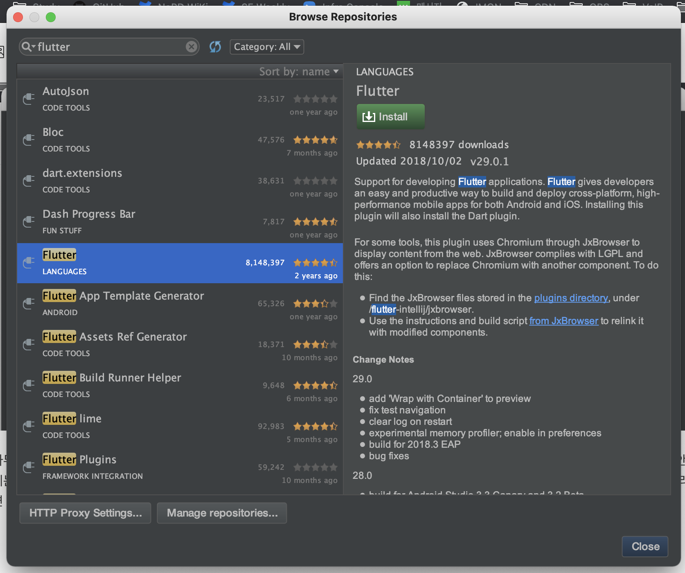
Task: Click the refresh plugin list icon
Action: point(215,47)
